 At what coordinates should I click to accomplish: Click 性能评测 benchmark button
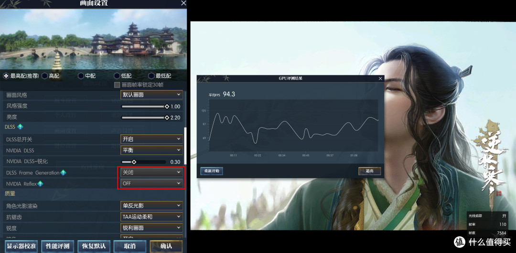[x=58, y=246]
